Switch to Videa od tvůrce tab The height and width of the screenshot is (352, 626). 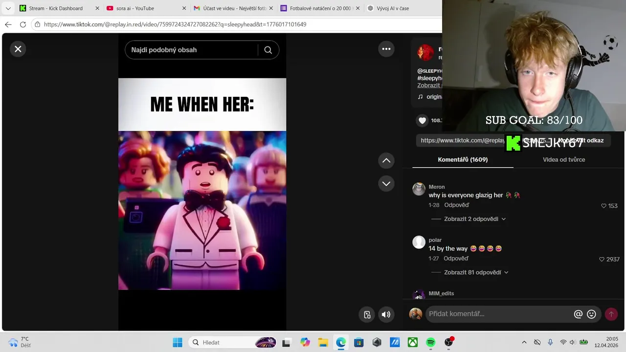tap(564, 159)
